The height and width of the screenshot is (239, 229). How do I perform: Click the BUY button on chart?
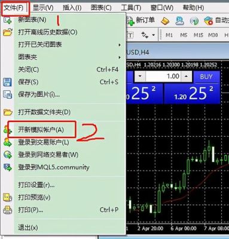tap(206, 76)
